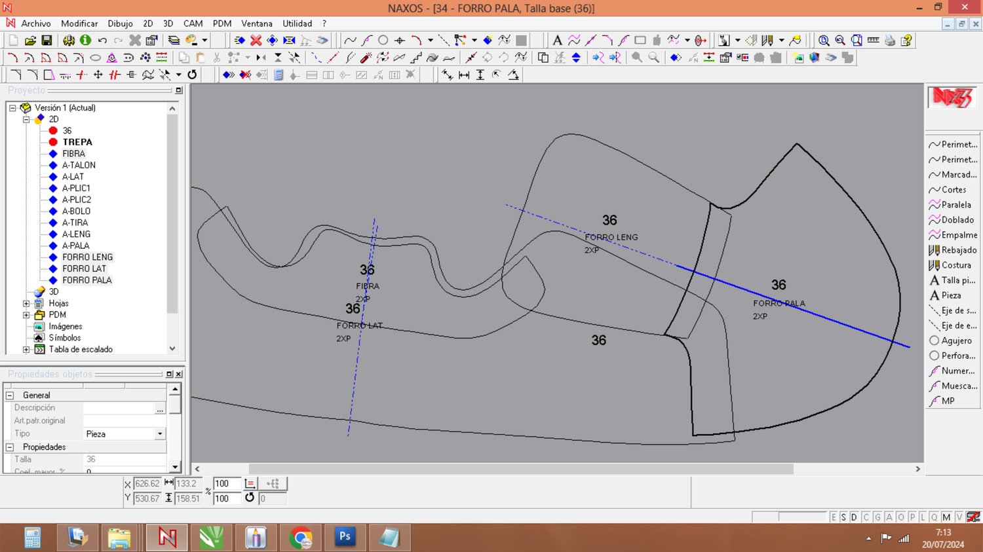Click the printer icon in toolbar
This screenshot has height=552, width=983.
(x=890, y=41)
